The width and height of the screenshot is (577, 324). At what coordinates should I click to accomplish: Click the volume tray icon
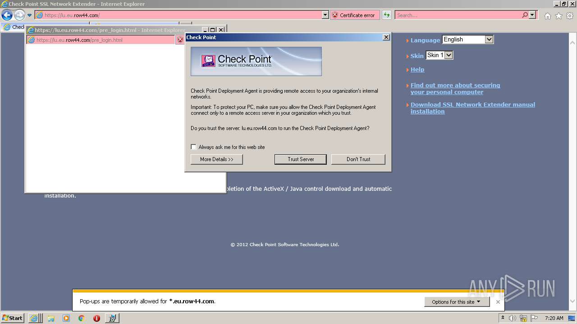(513, 318)
